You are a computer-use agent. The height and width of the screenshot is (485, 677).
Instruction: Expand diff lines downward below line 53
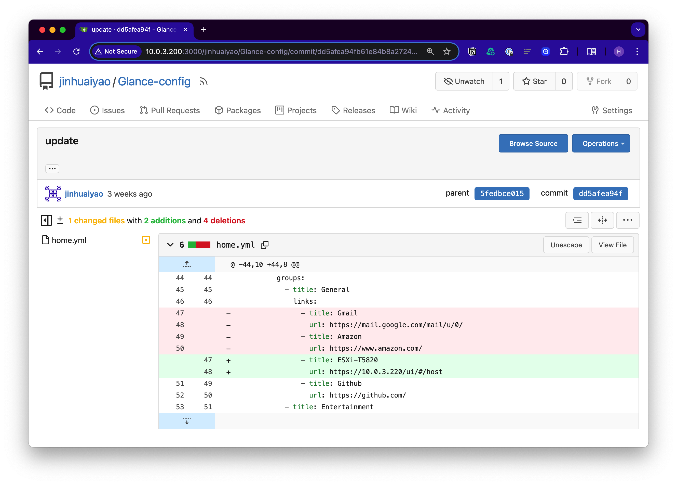tap(187, 421)
